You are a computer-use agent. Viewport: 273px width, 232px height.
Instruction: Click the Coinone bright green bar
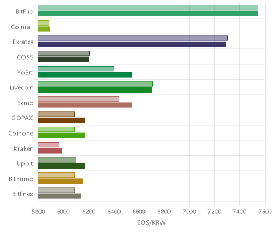[61, 136]
